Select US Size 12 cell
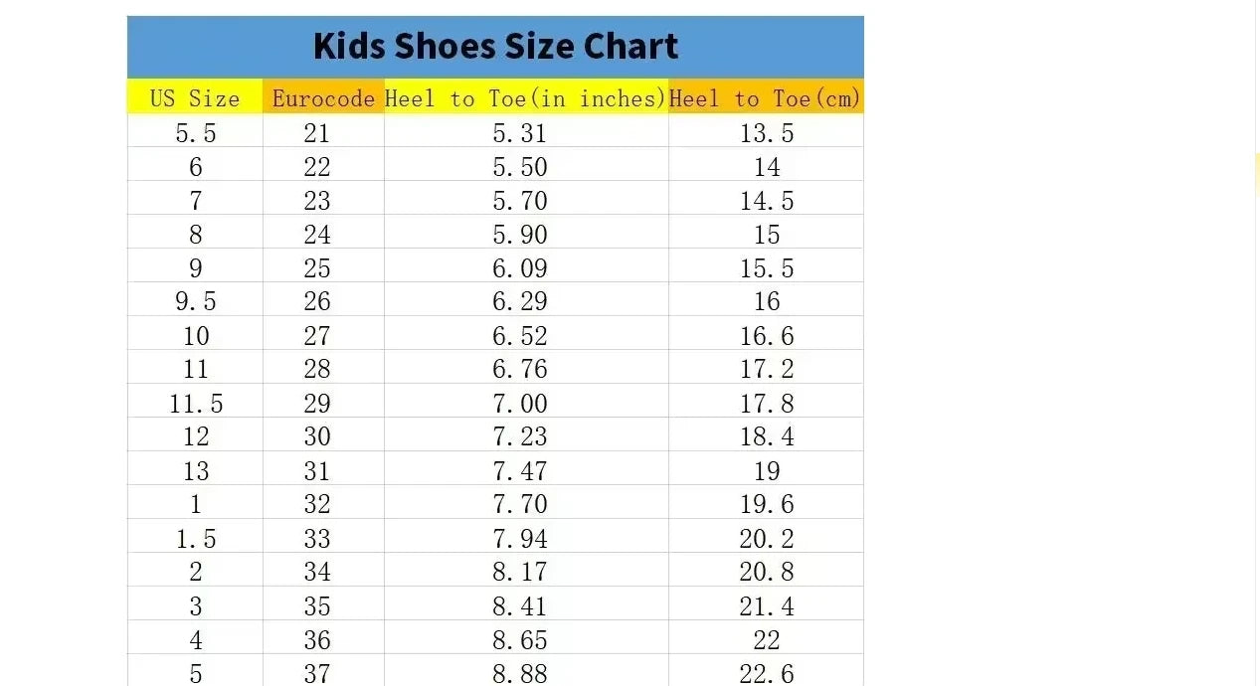 [x=195, y=436]
